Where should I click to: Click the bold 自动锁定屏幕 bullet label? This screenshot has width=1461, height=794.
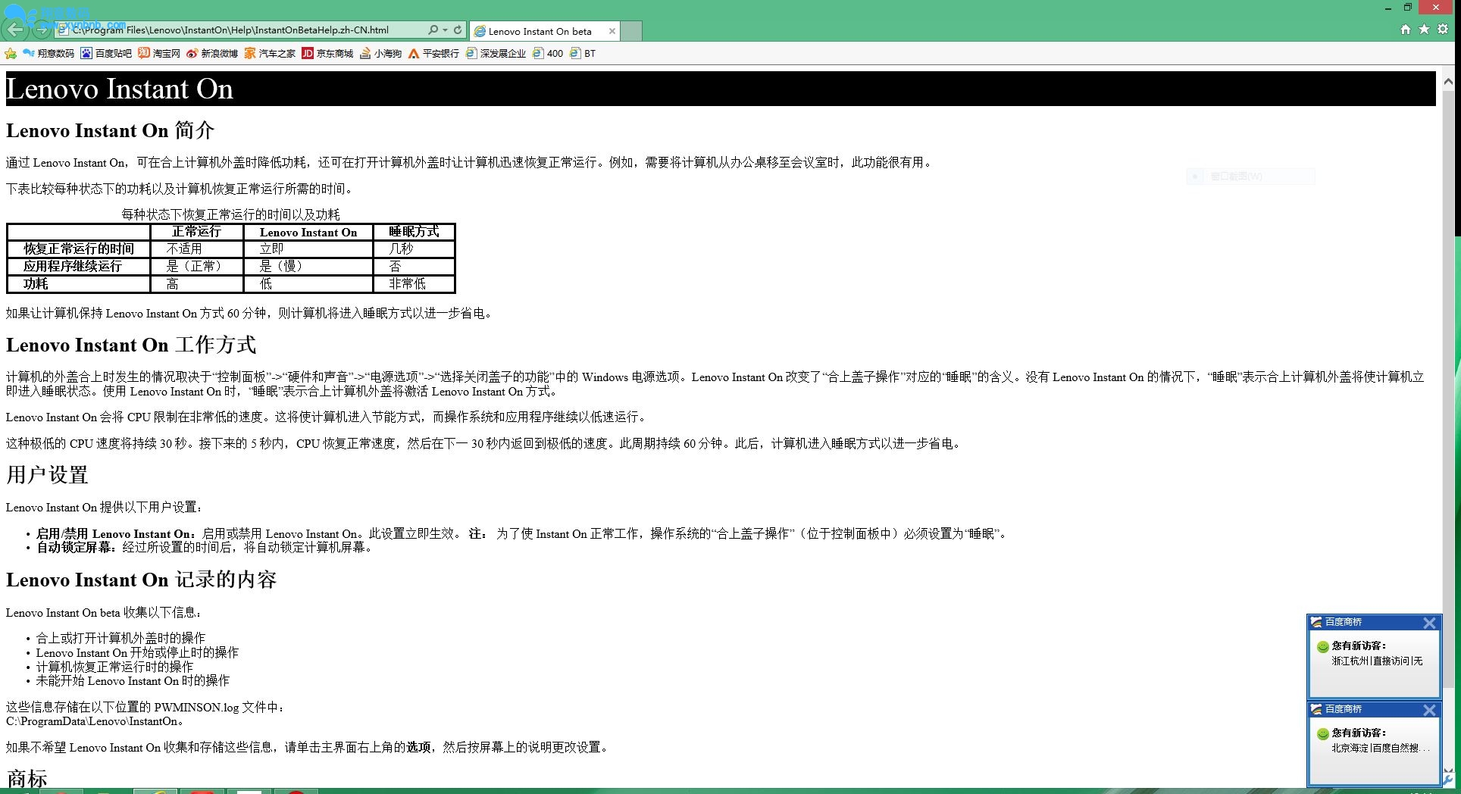click(77, 547)
